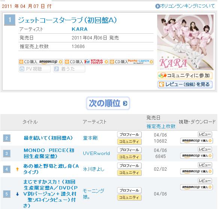
Task: Click the rank 4 badge
Action: click(x=7, y=169)
